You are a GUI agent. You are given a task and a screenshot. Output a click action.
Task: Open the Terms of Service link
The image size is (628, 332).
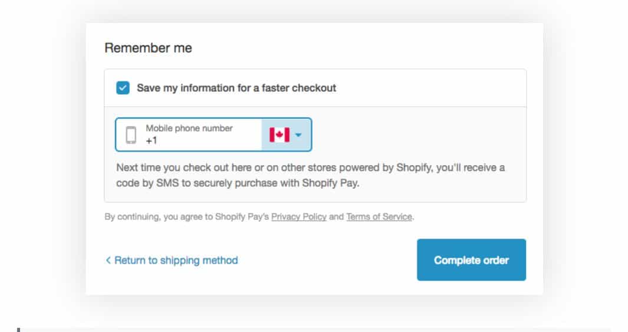379,216
